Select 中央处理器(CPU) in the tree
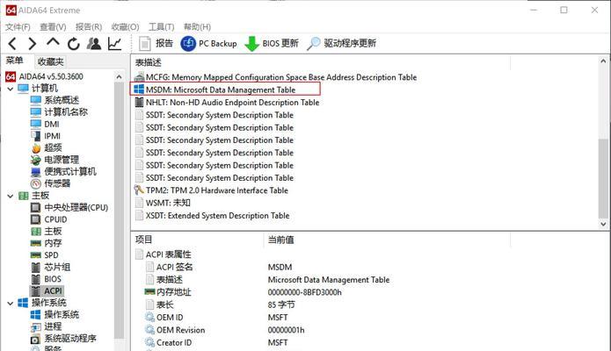This screenshot has width=611, height=351. (69, 207)
